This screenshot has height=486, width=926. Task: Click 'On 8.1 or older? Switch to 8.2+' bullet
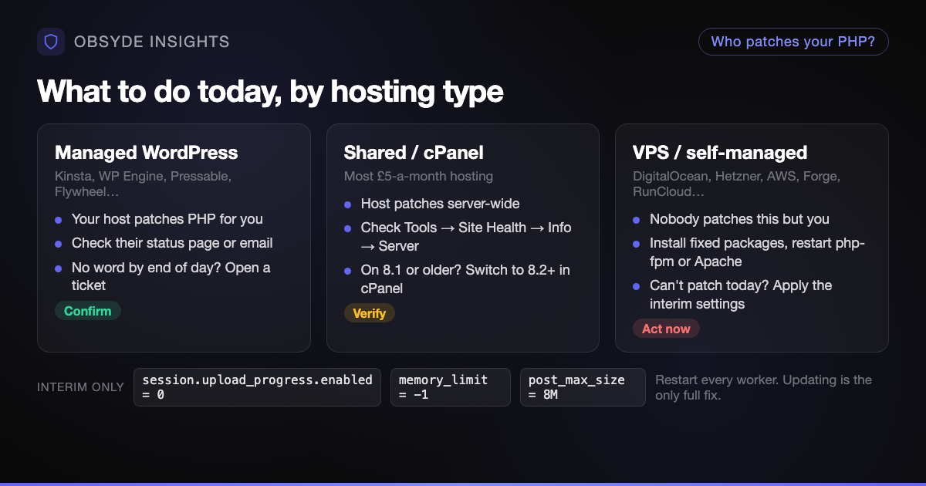coord(465,279)
